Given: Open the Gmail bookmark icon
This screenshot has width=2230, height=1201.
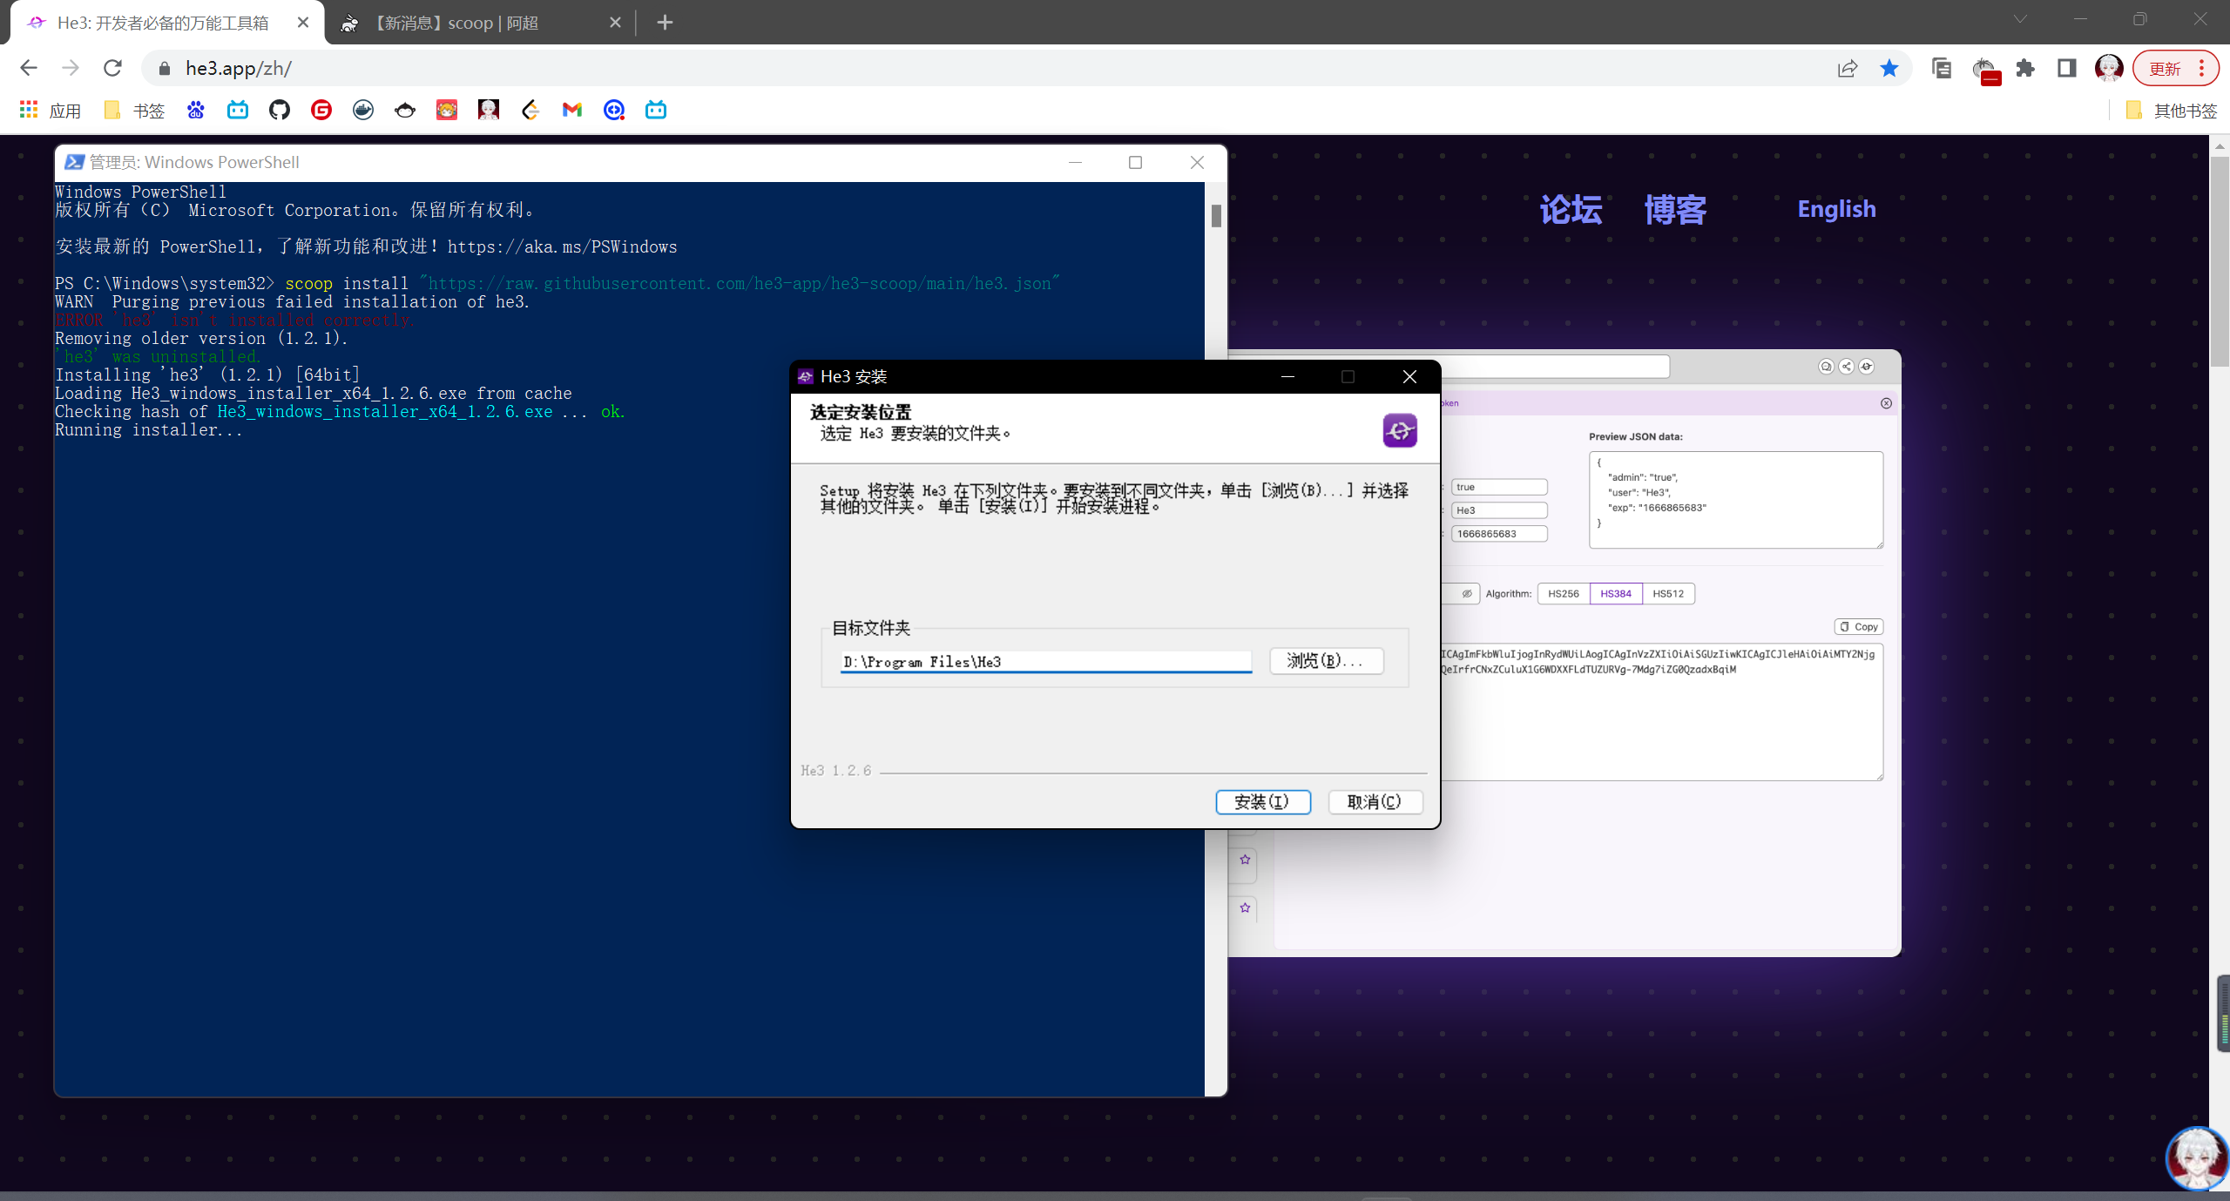Looking at the screenshot, I should pos(572,110).
